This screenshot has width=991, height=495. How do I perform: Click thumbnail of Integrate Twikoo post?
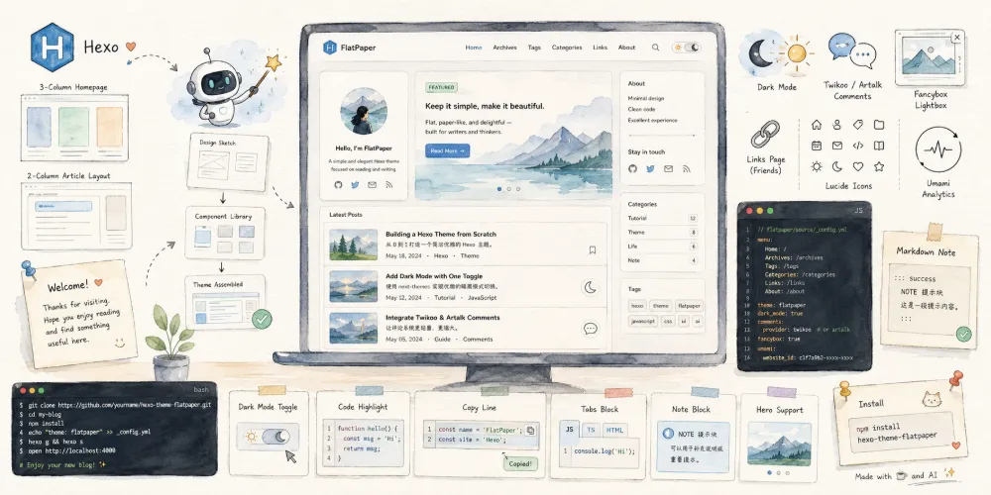(354, 329)
